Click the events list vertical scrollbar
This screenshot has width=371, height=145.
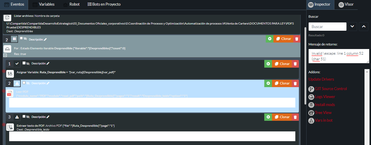304,65
